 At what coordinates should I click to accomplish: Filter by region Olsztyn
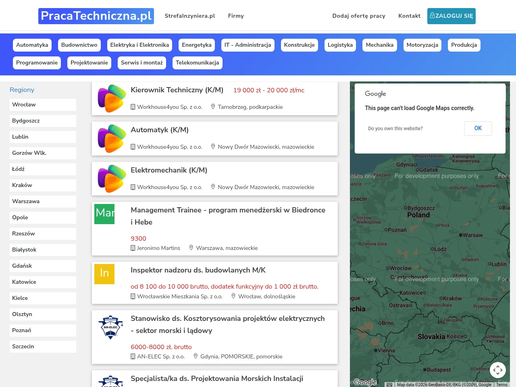pos(43,314)
